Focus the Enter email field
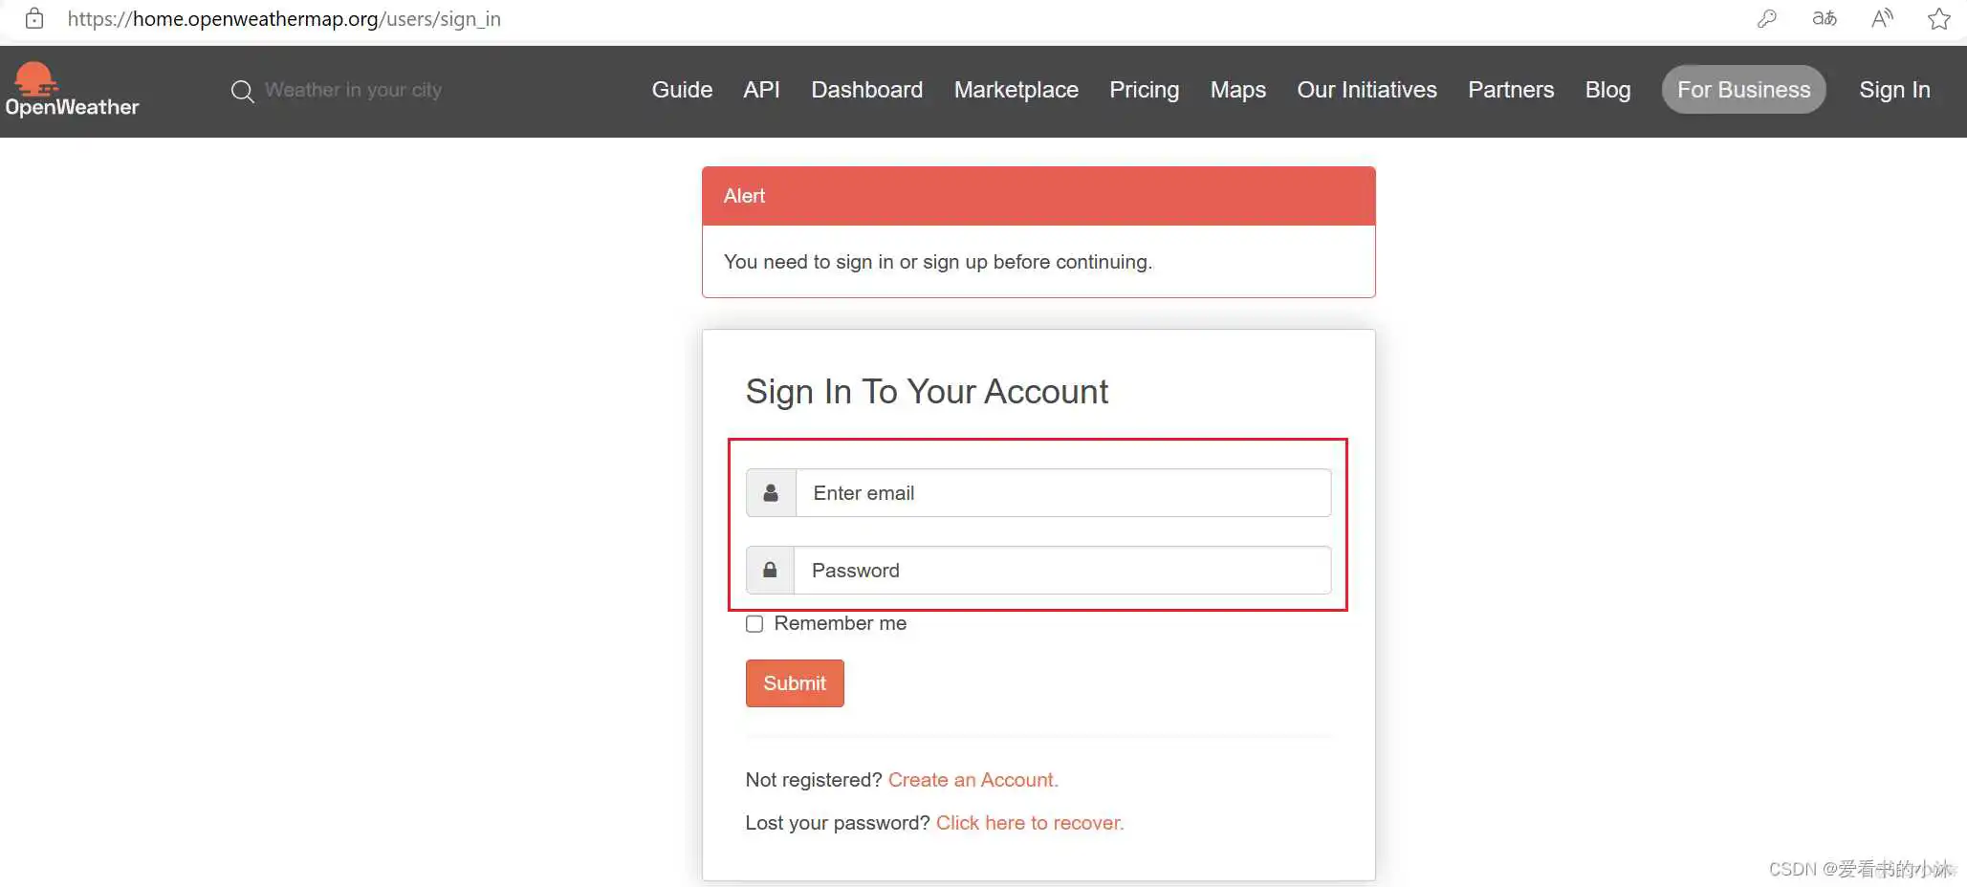 pyautogui.click(x=1062, y=493)
